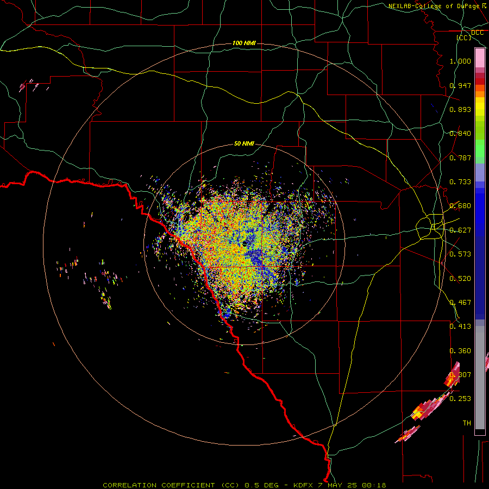
Task: Click the 1.000 scale value
Action: click(460, 61)
